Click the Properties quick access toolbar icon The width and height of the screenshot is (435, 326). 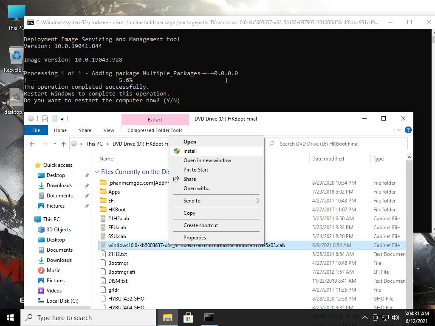coord(45,119)
